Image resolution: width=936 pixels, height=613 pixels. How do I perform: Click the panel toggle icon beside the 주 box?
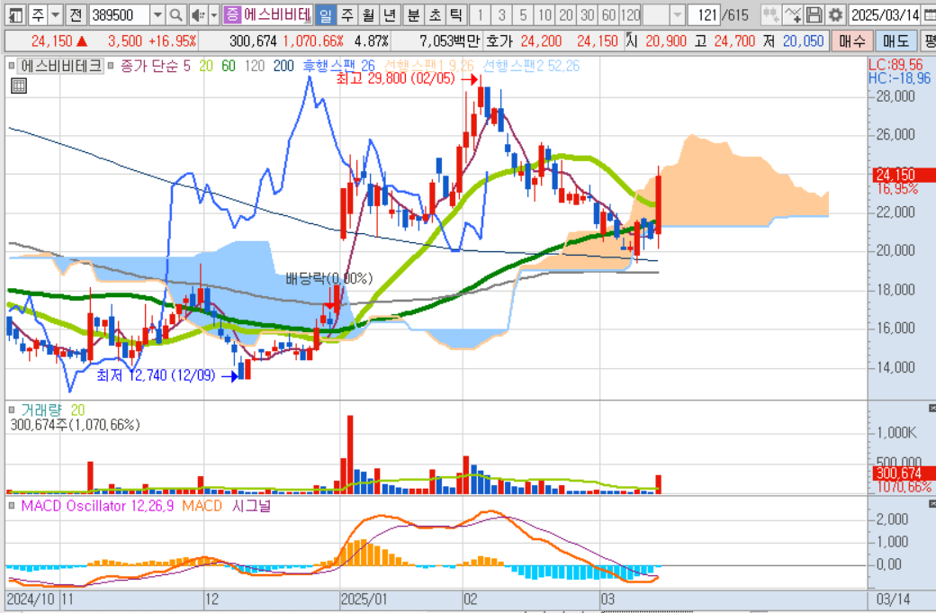16,15
